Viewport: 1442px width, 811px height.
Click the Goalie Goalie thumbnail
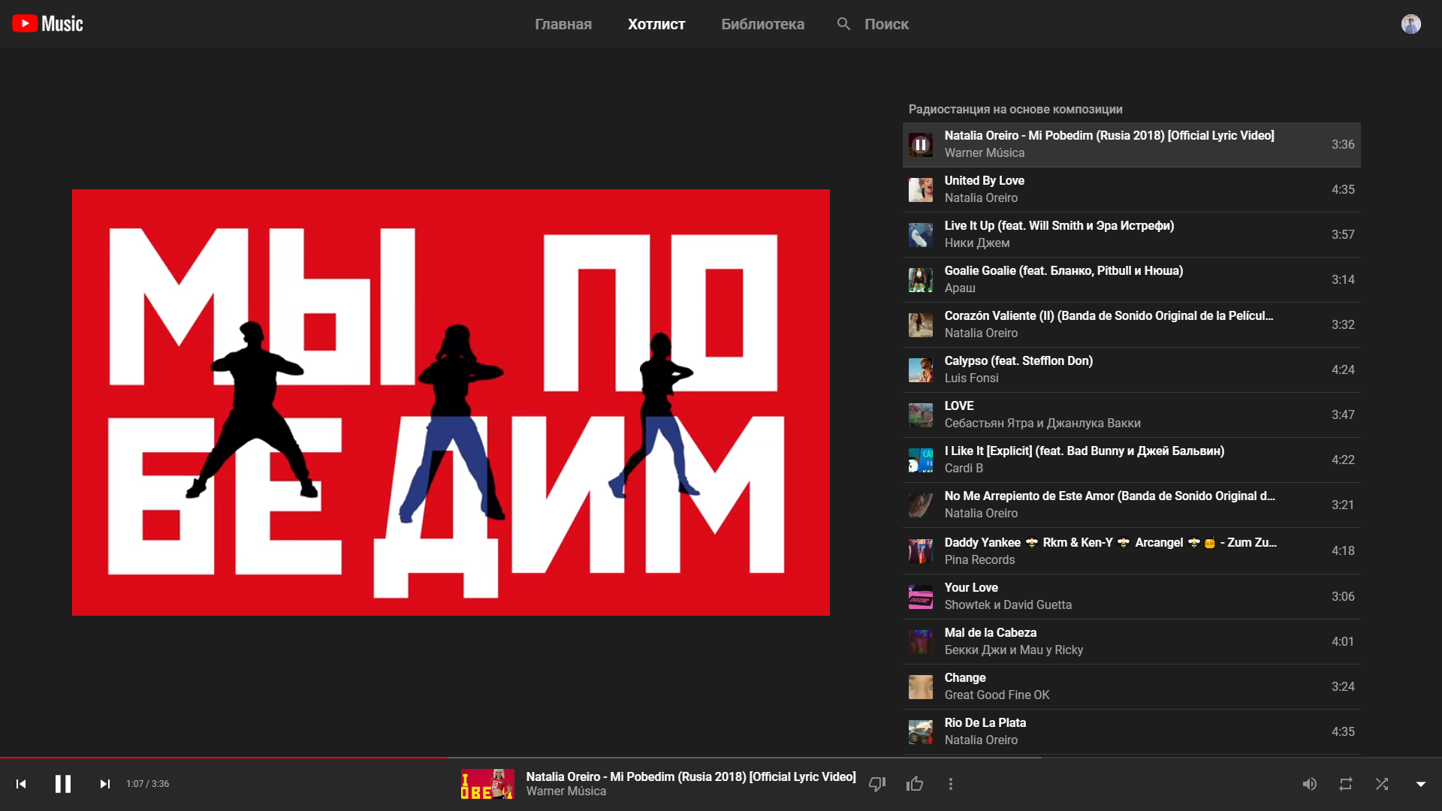click(921, 280)
